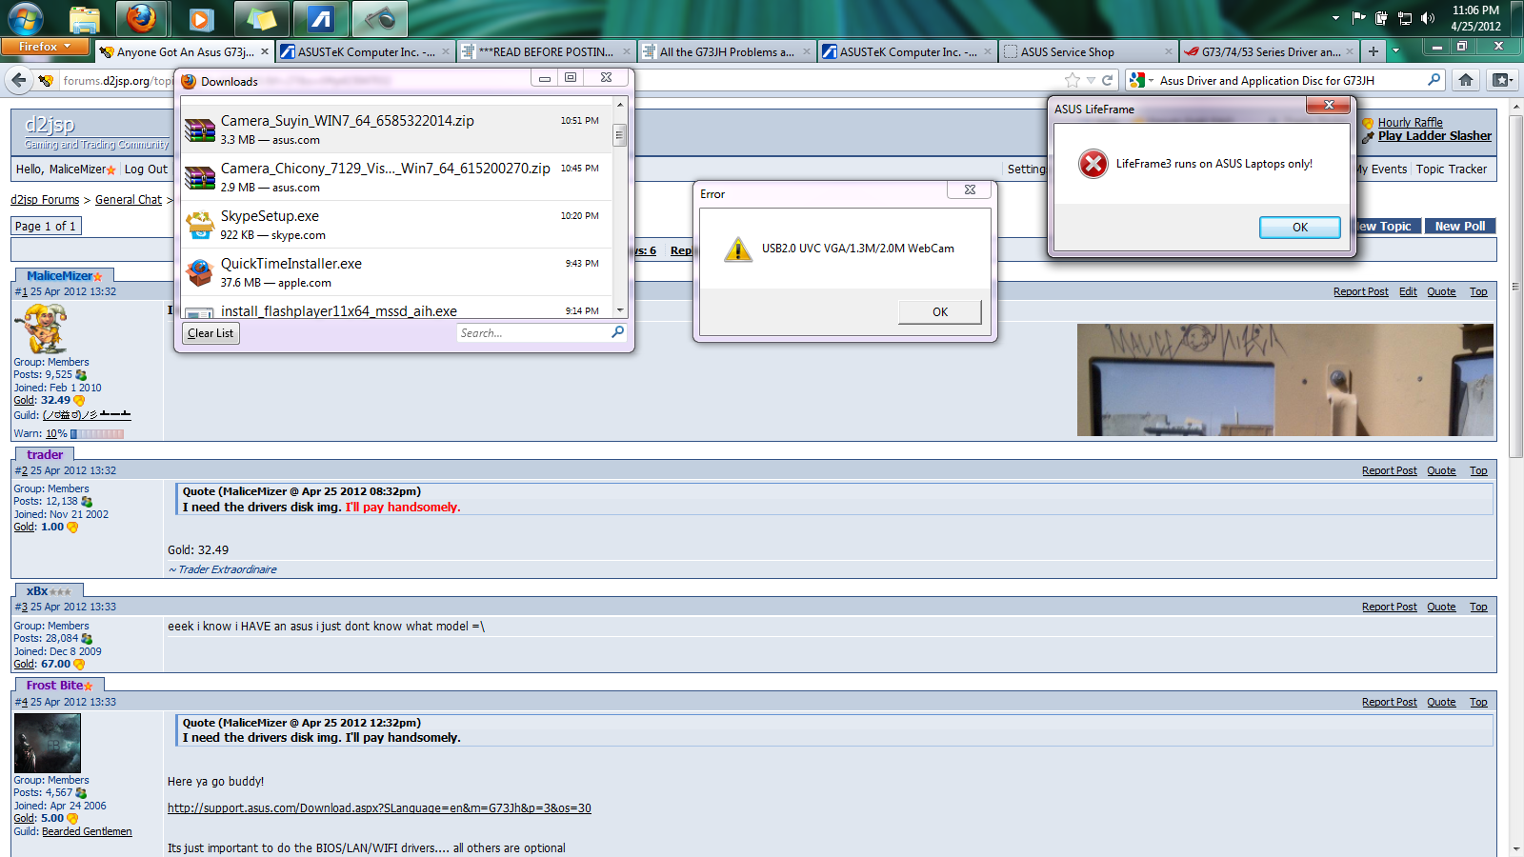
Task: Select Camera_Suyin_WIN7_64 zip download
Action: coord(395,129)
